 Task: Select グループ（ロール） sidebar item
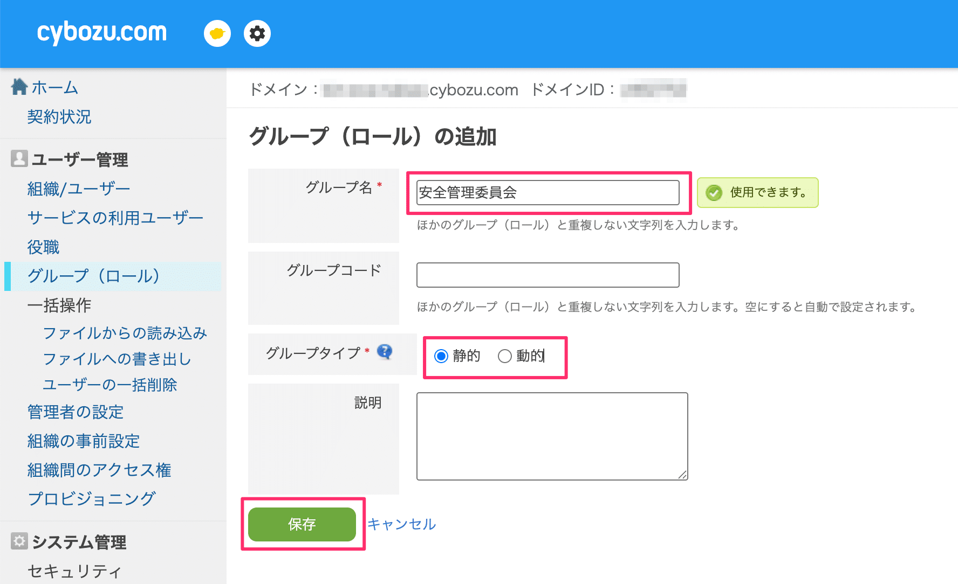(x=113, y=276)
